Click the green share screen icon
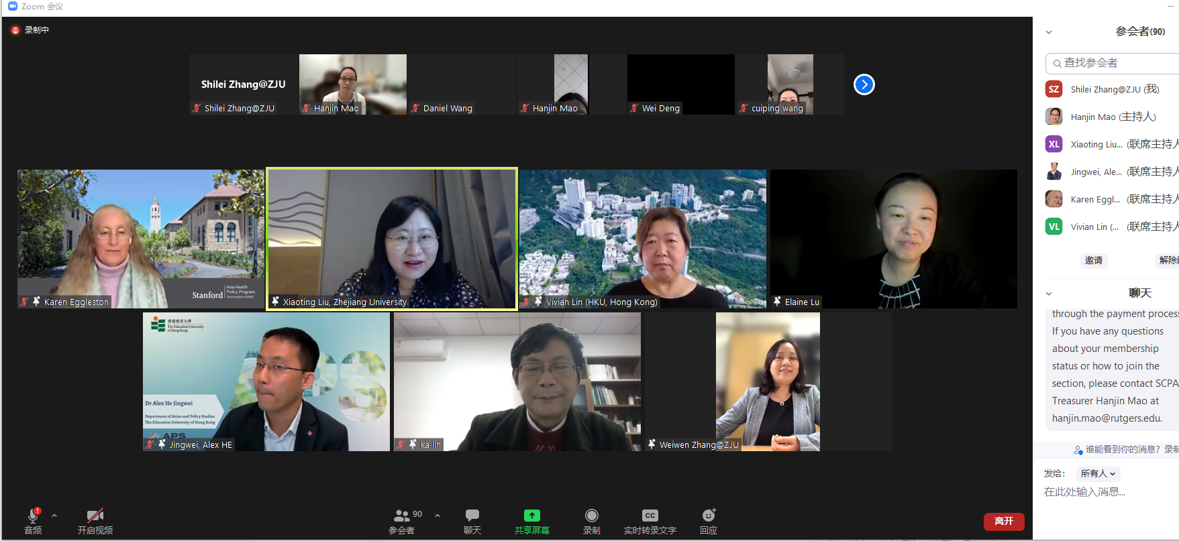Screen dimensions: 1179x541 point(532,515)
